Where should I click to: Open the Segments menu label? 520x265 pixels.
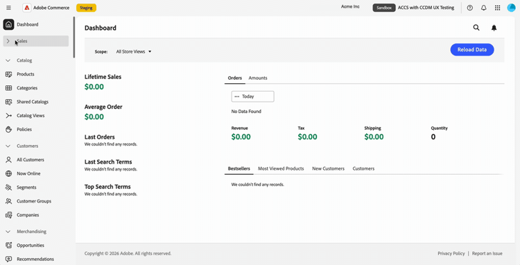point(26,187)
